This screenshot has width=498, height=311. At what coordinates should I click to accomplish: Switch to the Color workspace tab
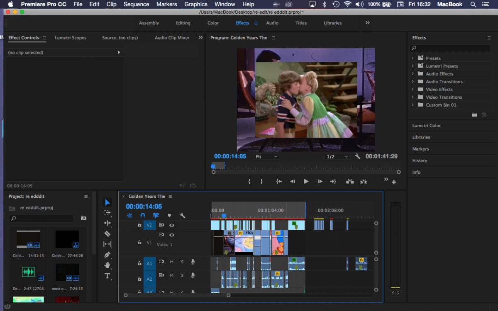point(213,23)
